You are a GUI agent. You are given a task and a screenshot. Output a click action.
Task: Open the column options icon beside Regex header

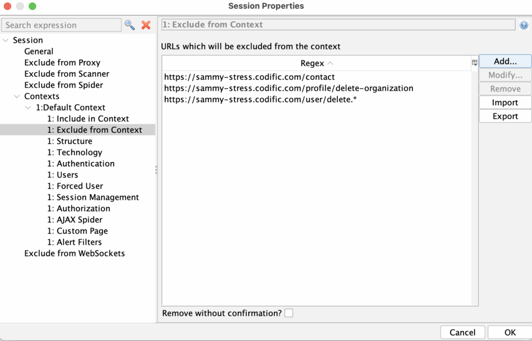[473, 62]
